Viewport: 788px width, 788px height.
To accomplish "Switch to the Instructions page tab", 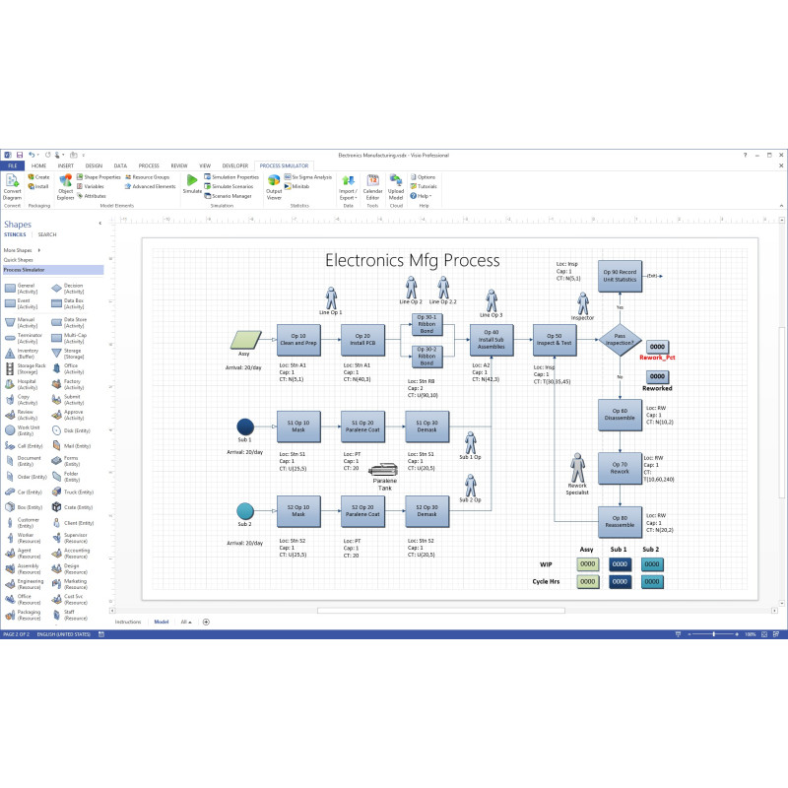I will [128, 622].
